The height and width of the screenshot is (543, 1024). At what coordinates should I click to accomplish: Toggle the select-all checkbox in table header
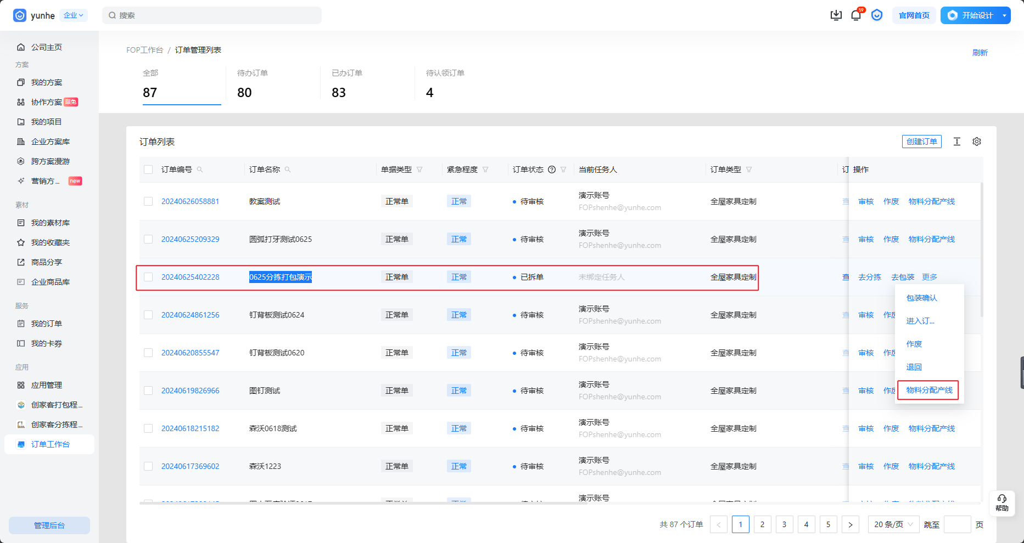tap(148, 169)
